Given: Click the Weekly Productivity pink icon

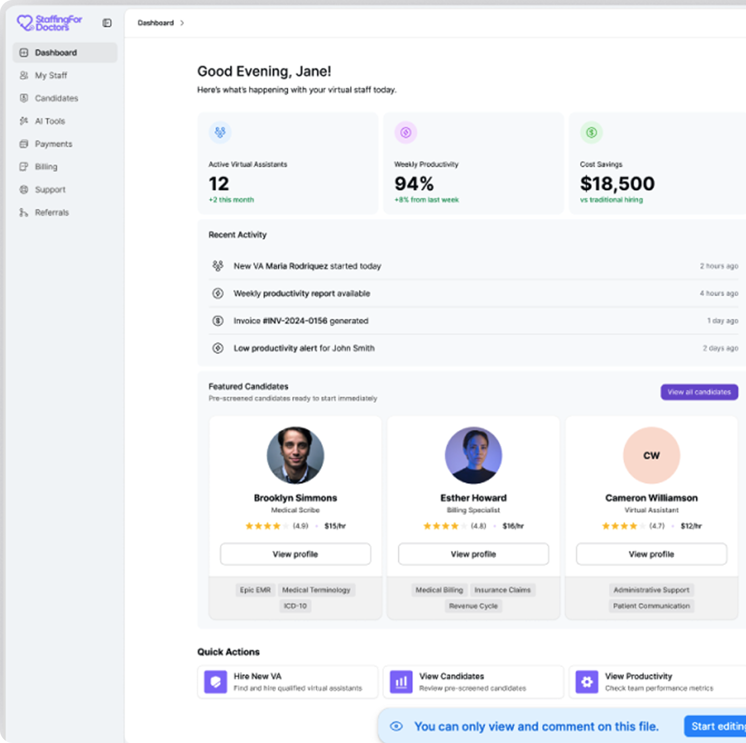Looking at the screenshot, I should point(405,132).
